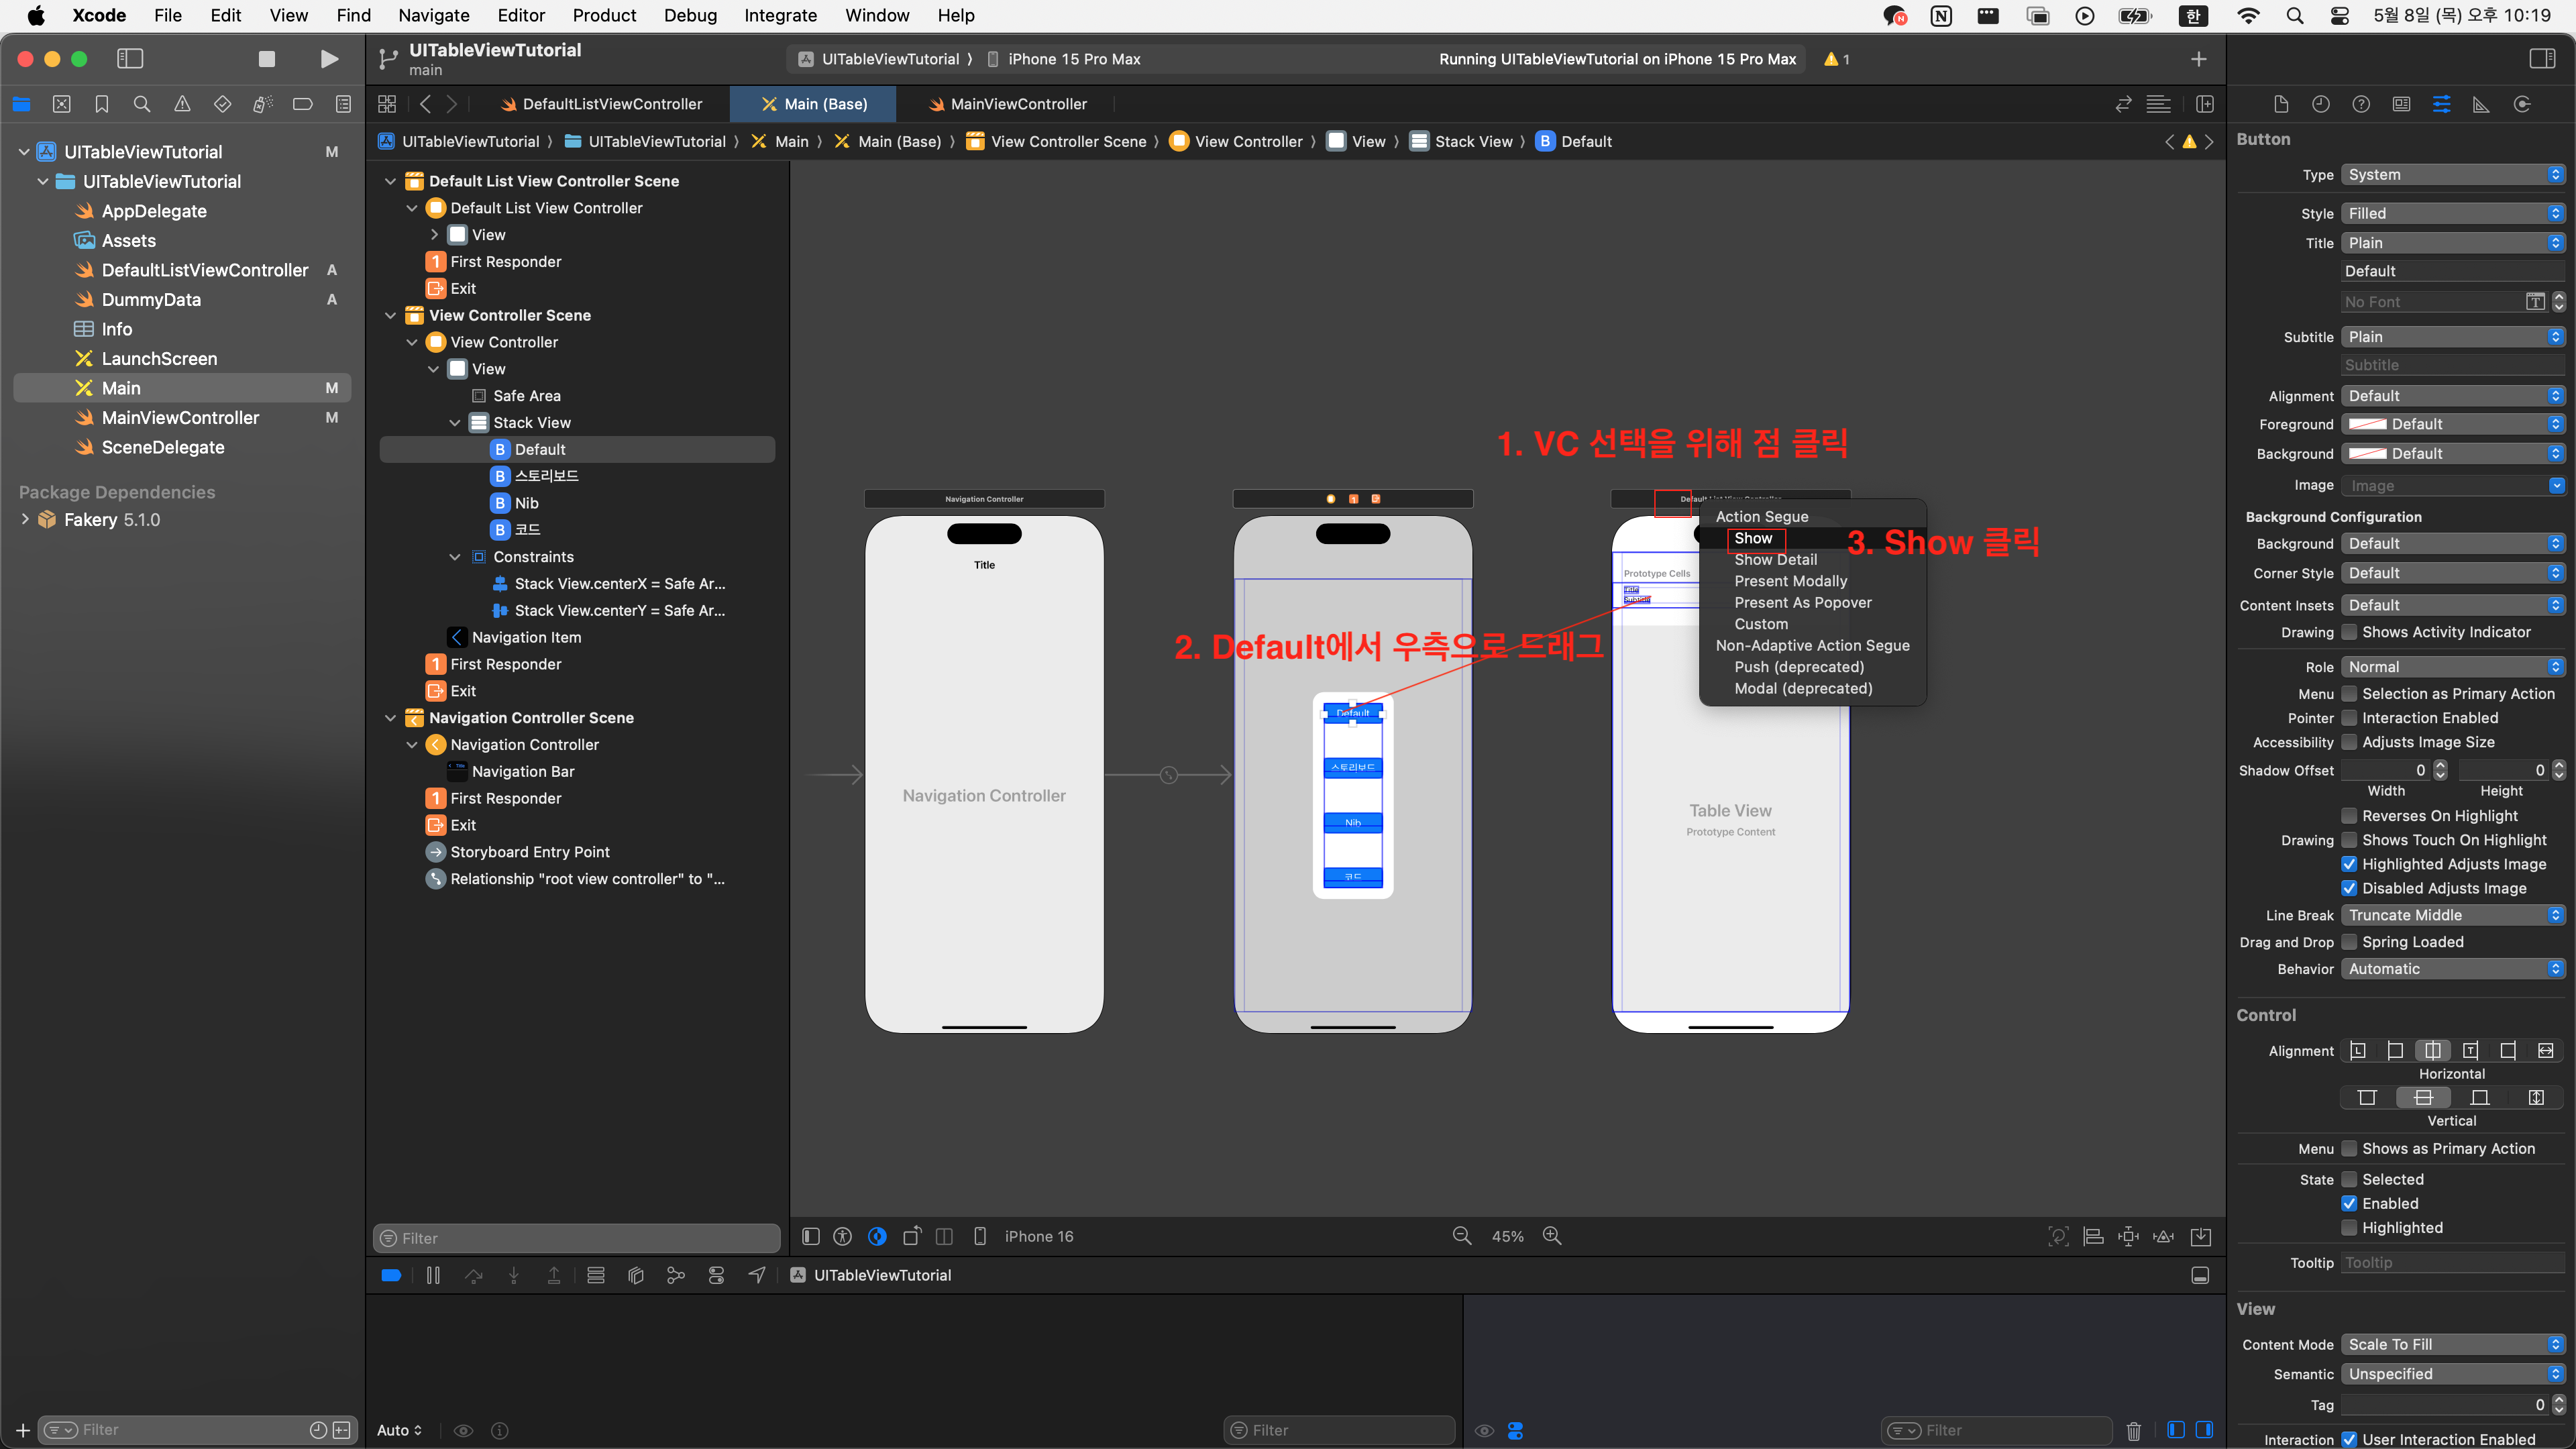Click the Background color well
This screenshot has height=1449, width=2576.
coord(2367,453)
